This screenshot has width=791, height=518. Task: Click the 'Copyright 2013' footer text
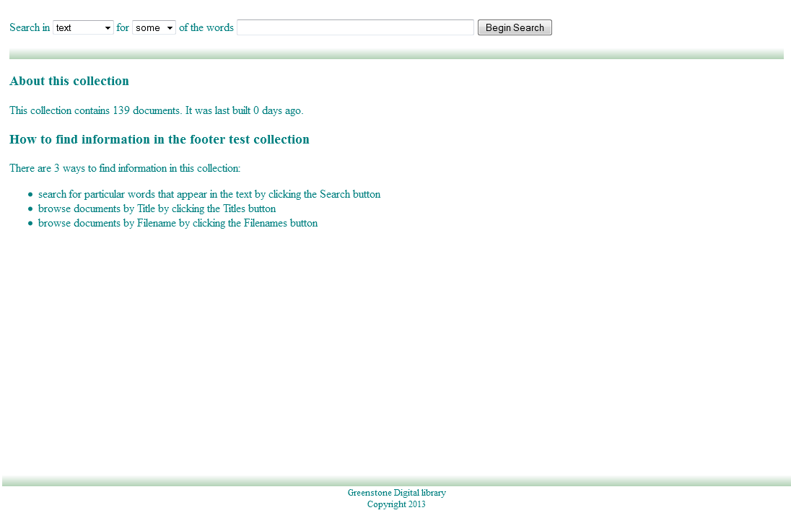coord(396,505)
